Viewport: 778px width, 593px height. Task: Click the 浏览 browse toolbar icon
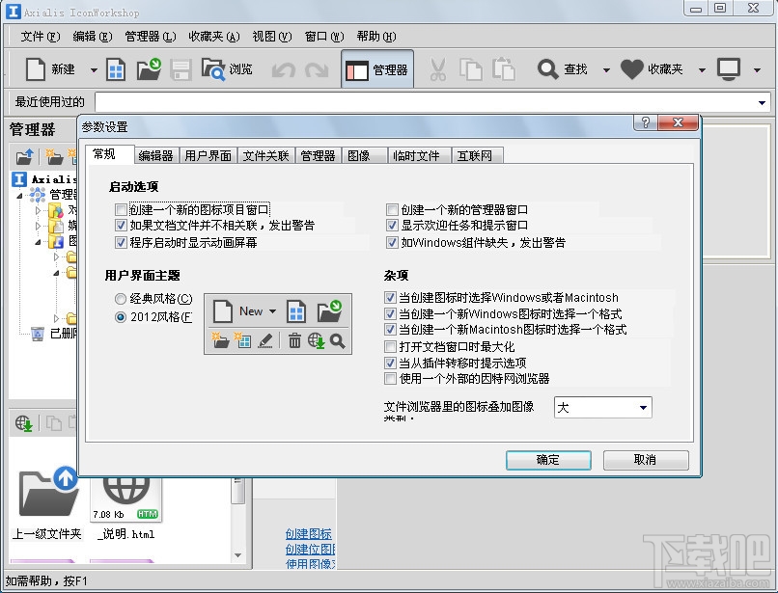[x=223, y=68]
